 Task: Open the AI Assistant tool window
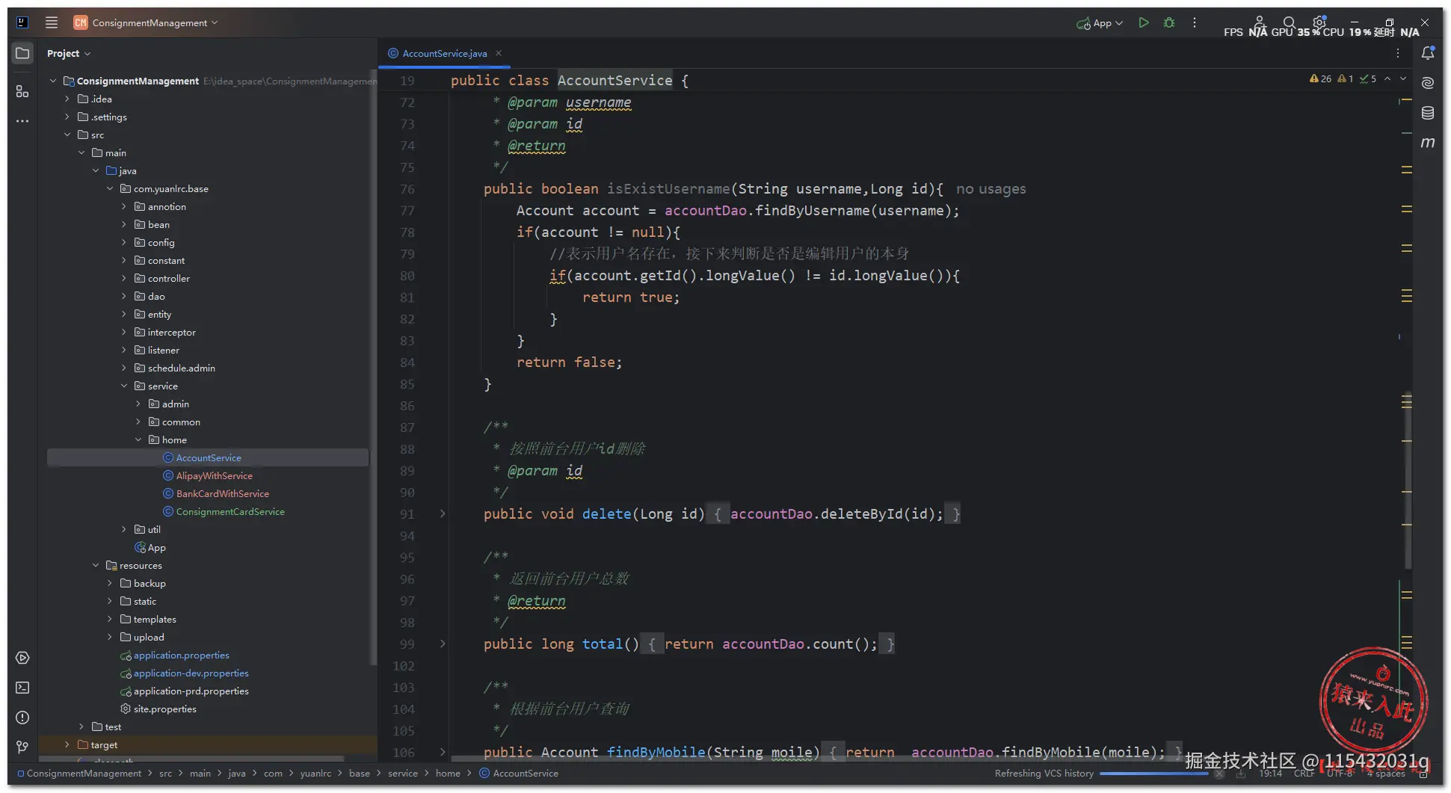pos(1428,82)
